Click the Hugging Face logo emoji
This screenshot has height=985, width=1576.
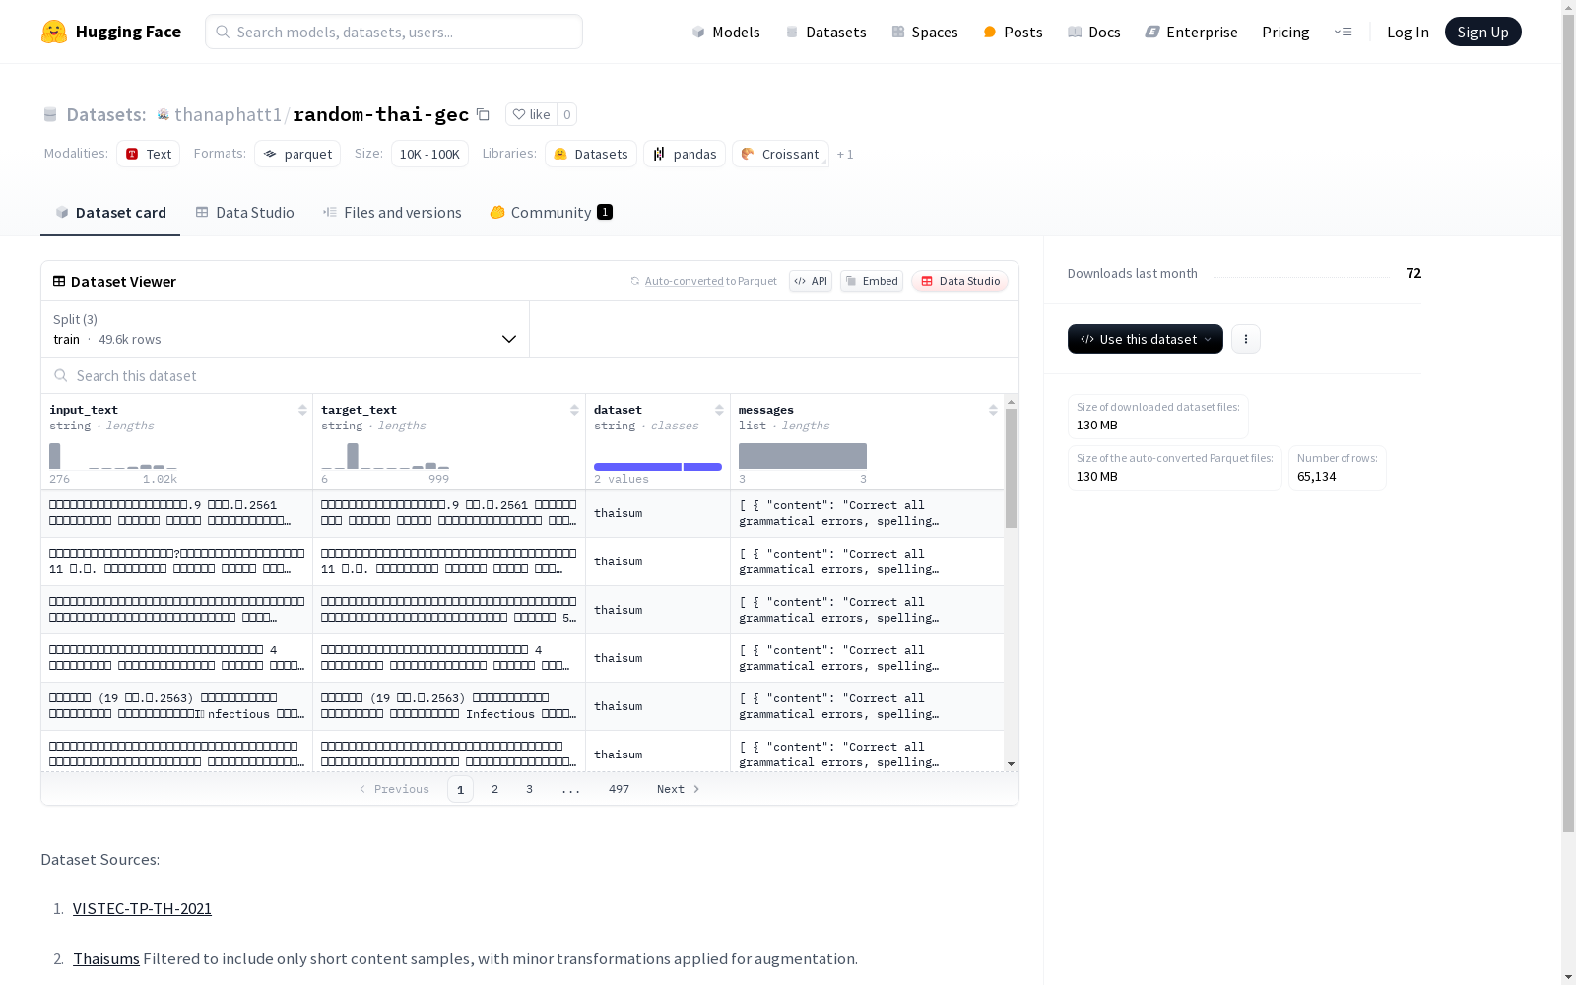(54, 32)
